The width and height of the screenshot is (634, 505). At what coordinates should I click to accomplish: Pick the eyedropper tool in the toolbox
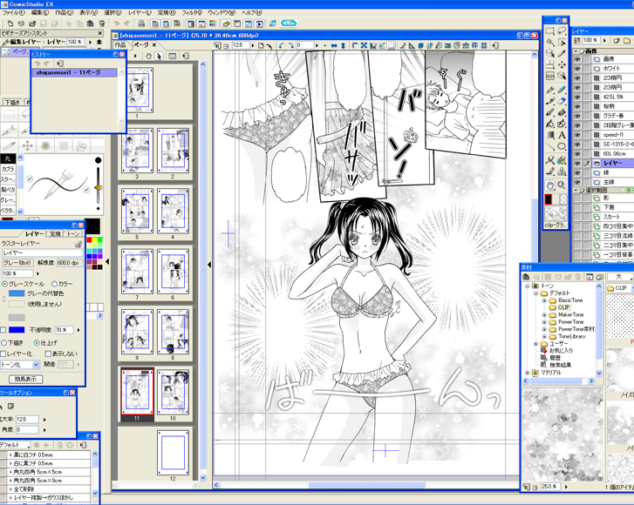click(562, 53)
